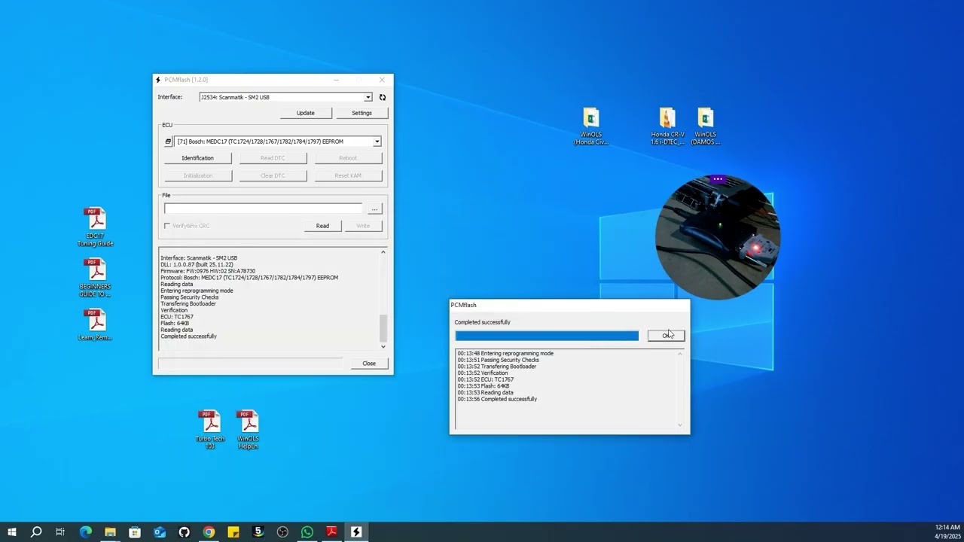
Task: Click the PCMflash dialog title bar
Action: (x=569, y=305)
